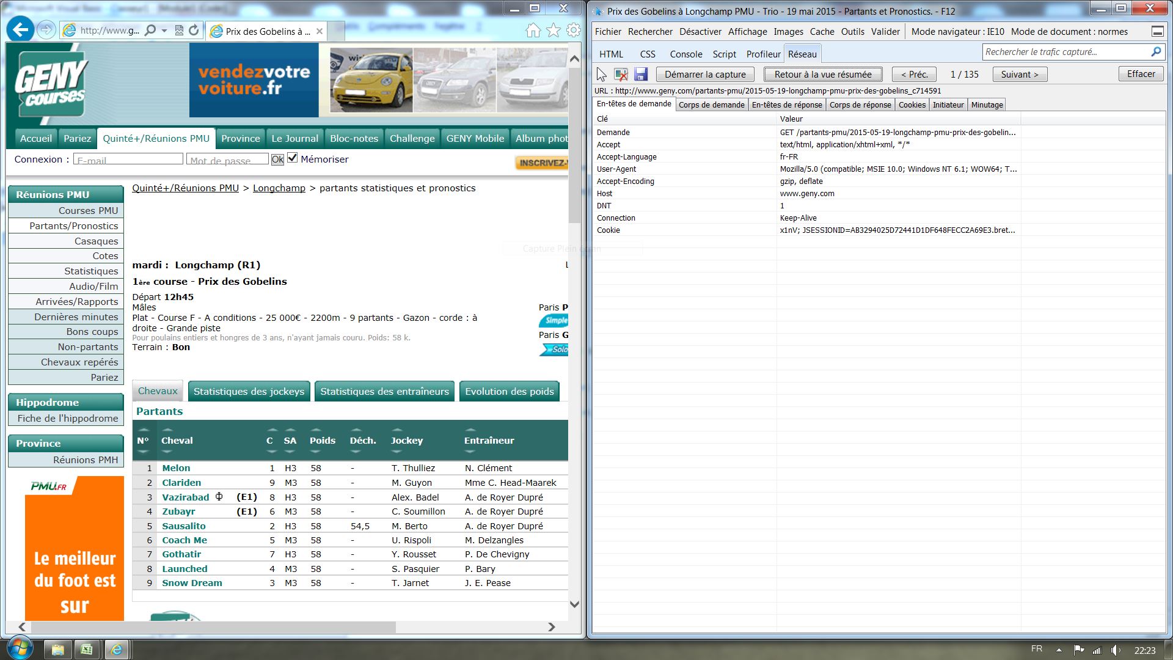The width and height of the screenshot is (1173, 660).
Task: Click magnifier icon in captured traffic search box
Action: pyautogui.click(x=1156, y=52)
